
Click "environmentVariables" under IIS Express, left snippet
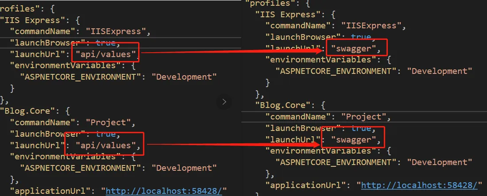point(65,65)
